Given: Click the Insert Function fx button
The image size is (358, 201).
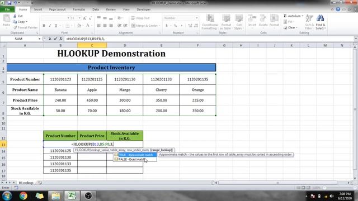Looking at the screenshot, I should click(61, 39).
